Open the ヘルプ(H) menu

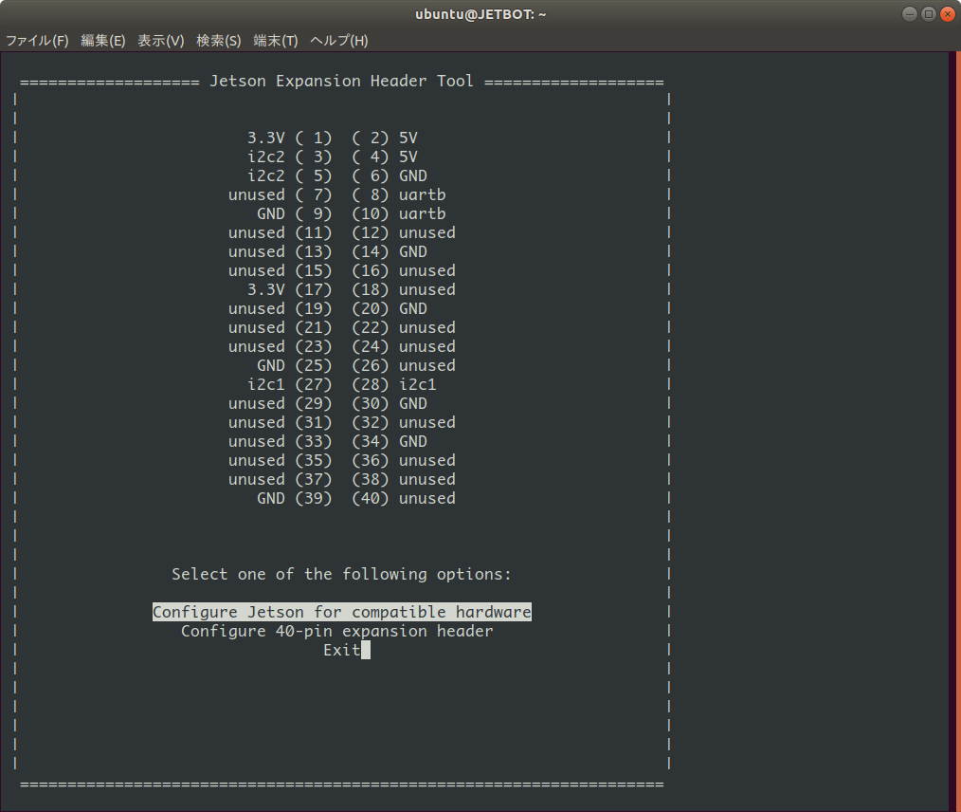point(339,41)
